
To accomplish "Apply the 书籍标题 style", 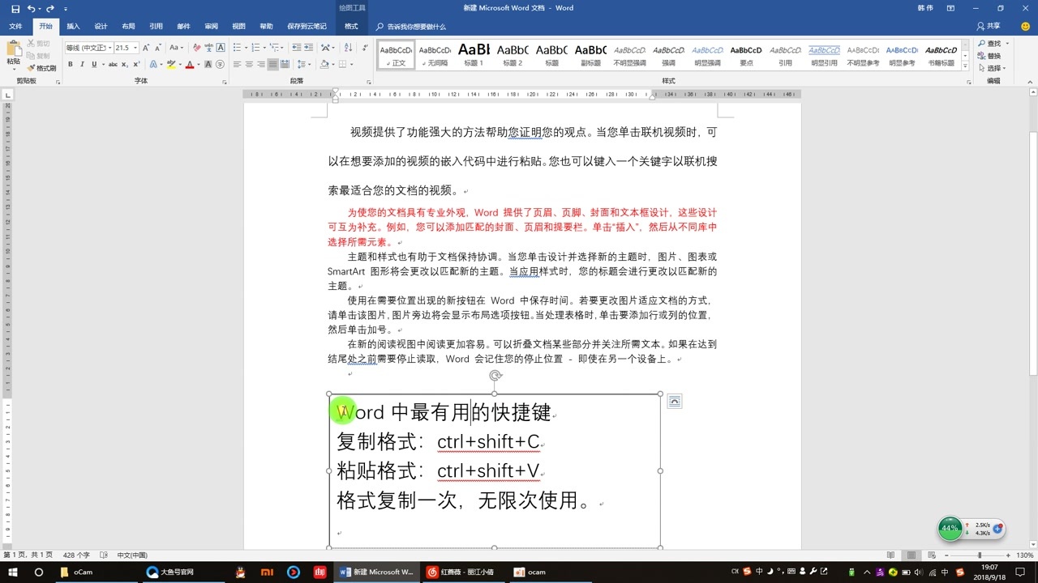I will [x=941, y=54].
